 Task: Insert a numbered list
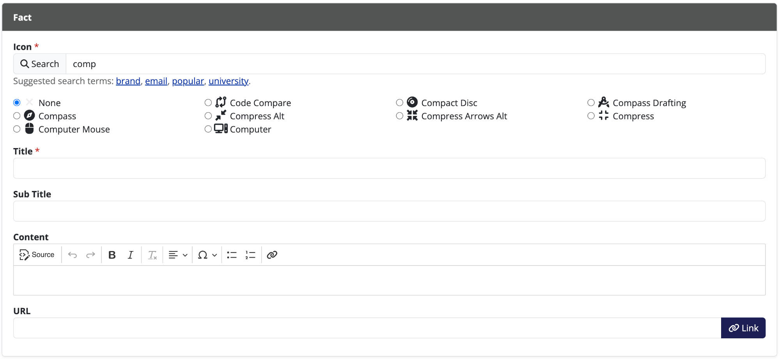point(250,255)
